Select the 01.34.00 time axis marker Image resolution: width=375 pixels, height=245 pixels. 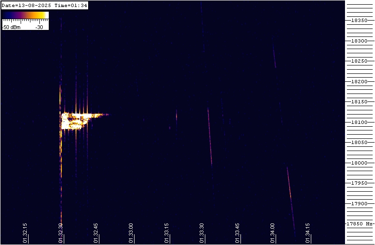click(273, 233)
